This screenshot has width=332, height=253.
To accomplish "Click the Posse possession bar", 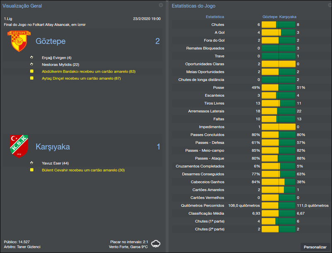I will point(278,88).
